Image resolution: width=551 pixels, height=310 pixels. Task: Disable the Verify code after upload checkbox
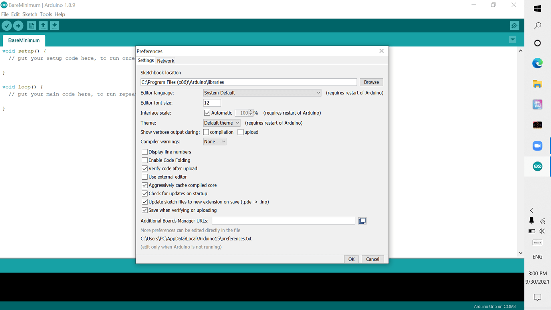(145, 168)
